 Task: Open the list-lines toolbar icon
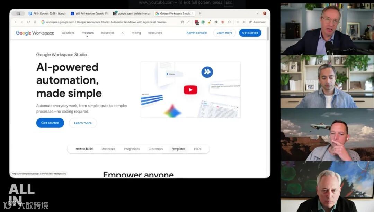(238, 22)
